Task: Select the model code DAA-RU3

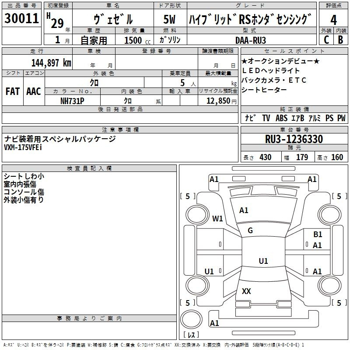Action: click(x=251, y=40)
